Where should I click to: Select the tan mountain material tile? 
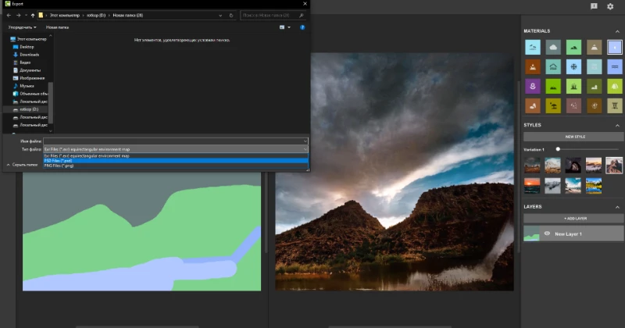pyautogui.click(x=594, y=47)
